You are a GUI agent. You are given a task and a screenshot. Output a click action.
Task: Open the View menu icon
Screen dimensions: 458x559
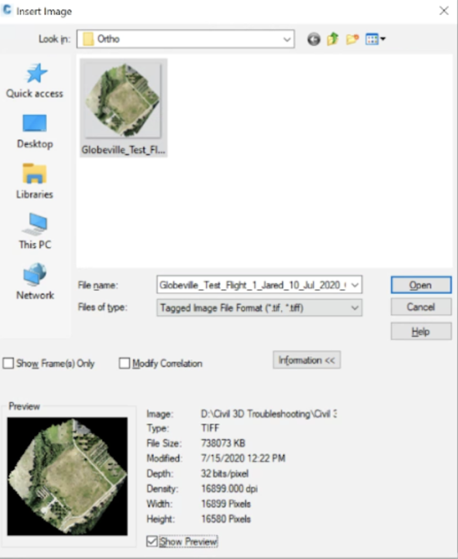point(375,40)
